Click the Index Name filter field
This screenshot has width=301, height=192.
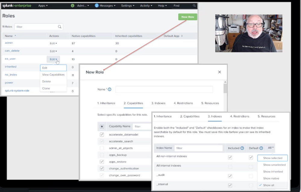pyautogui.click(x=199, y=148)
